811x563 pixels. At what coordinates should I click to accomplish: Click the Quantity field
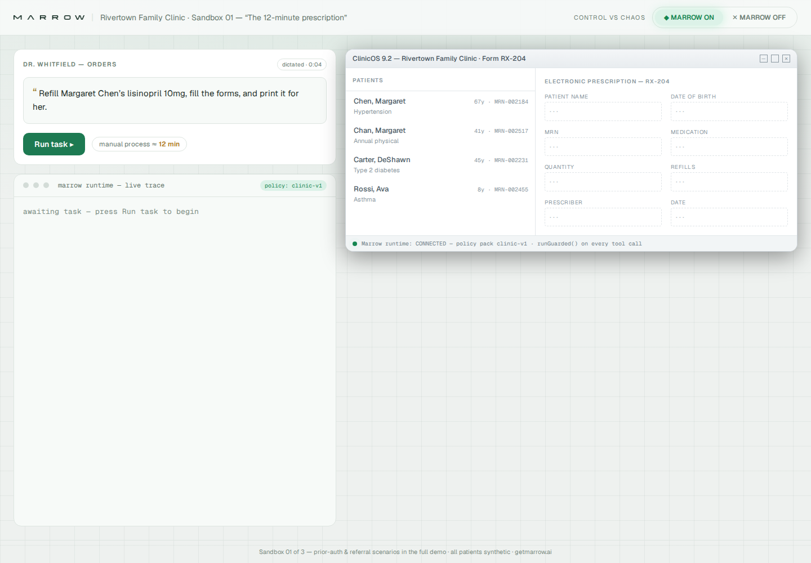point(603,182)
